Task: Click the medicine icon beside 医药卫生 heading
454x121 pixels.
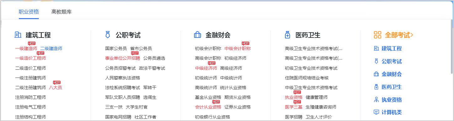Action: [x=288, y=35]
